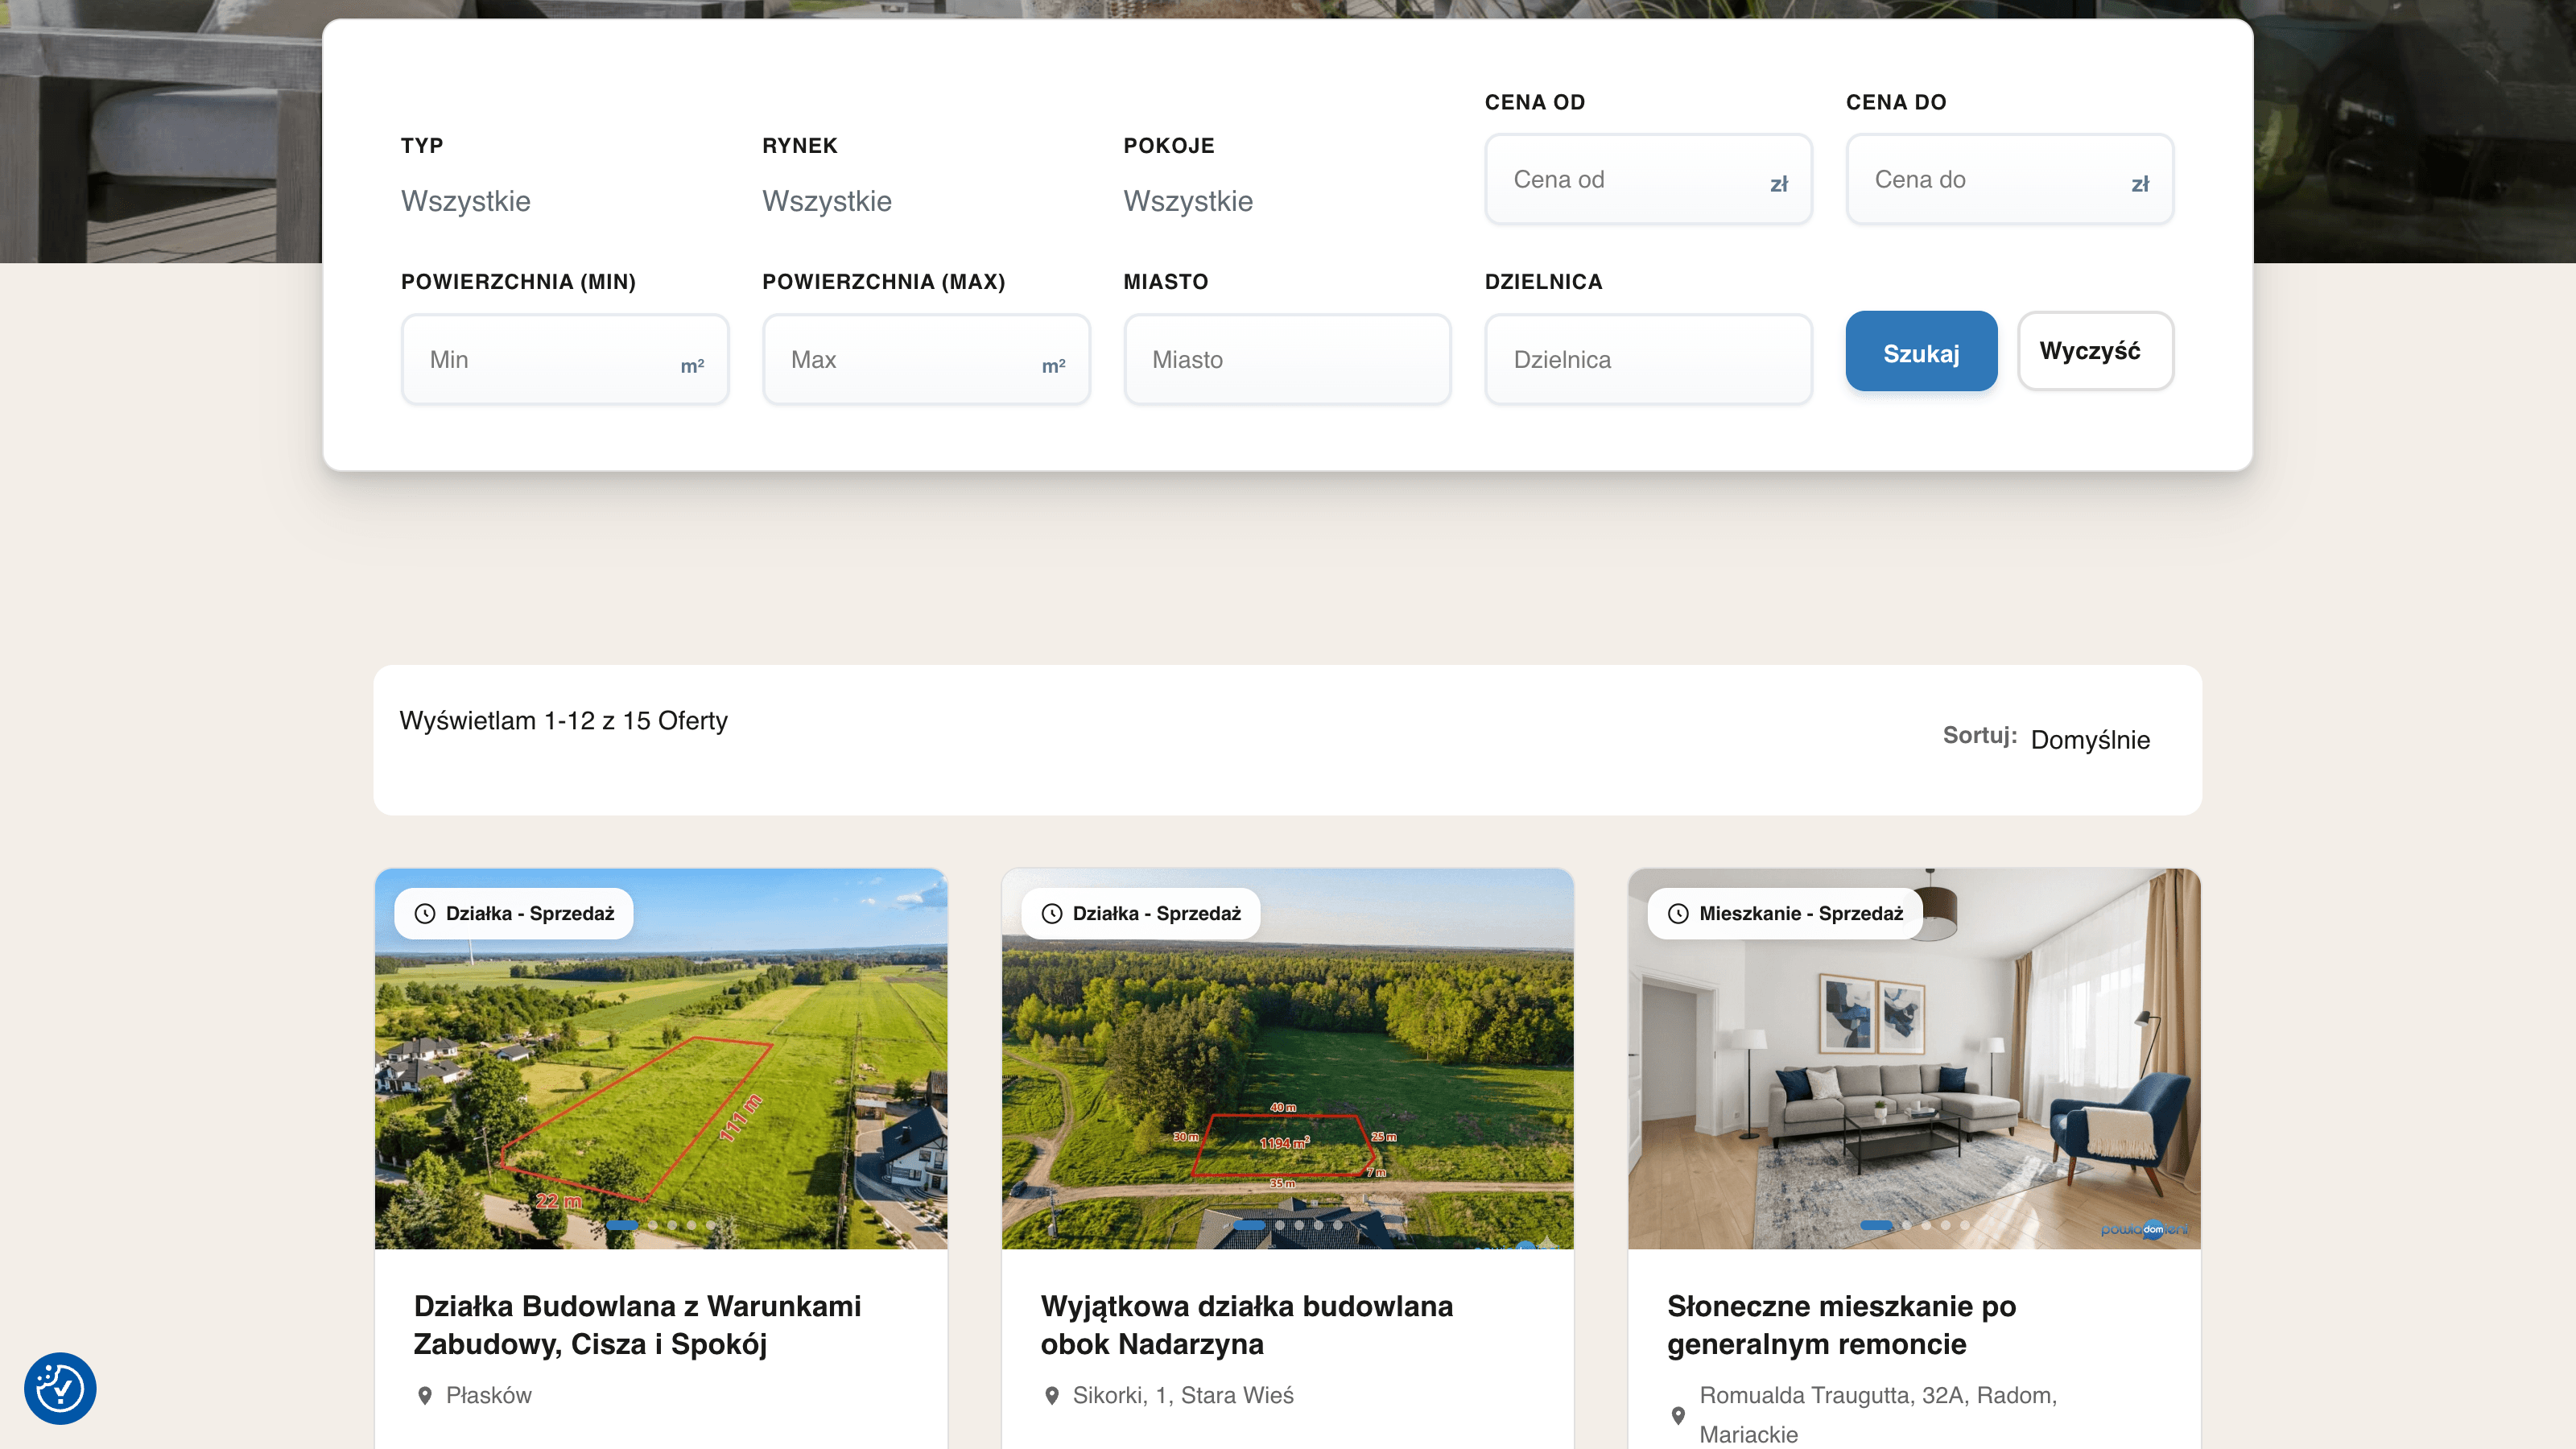Viewport: 2576px width, 1449px height.
Task: Focus the Cena od price field
Action: pos(1648,180)
